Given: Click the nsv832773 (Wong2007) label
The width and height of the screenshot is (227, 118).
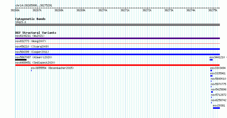Looking at the screenshot, I should [x=31, y=41].
